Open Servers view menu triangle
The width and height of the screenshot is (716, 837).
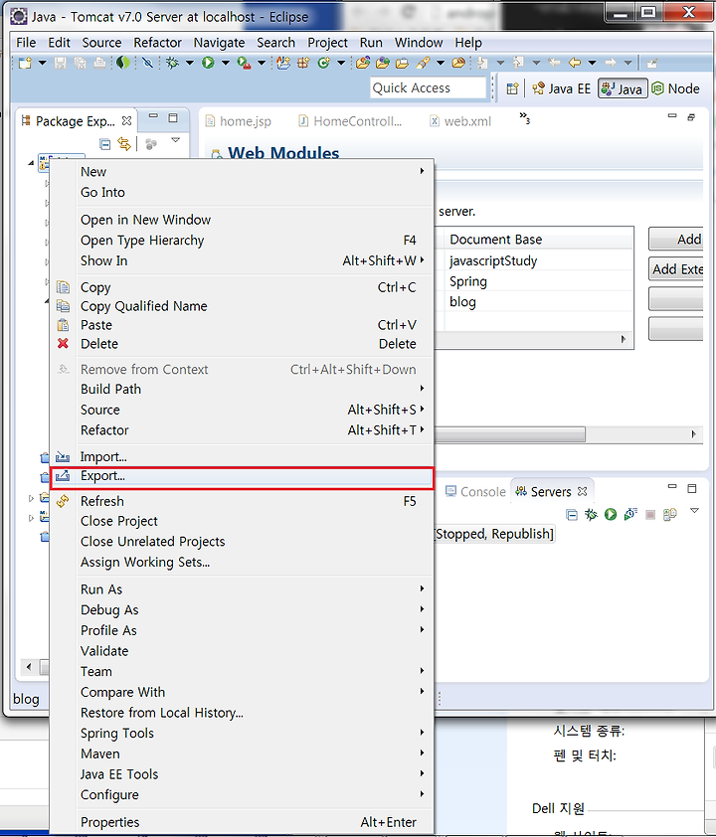click(x=695, y=511)
